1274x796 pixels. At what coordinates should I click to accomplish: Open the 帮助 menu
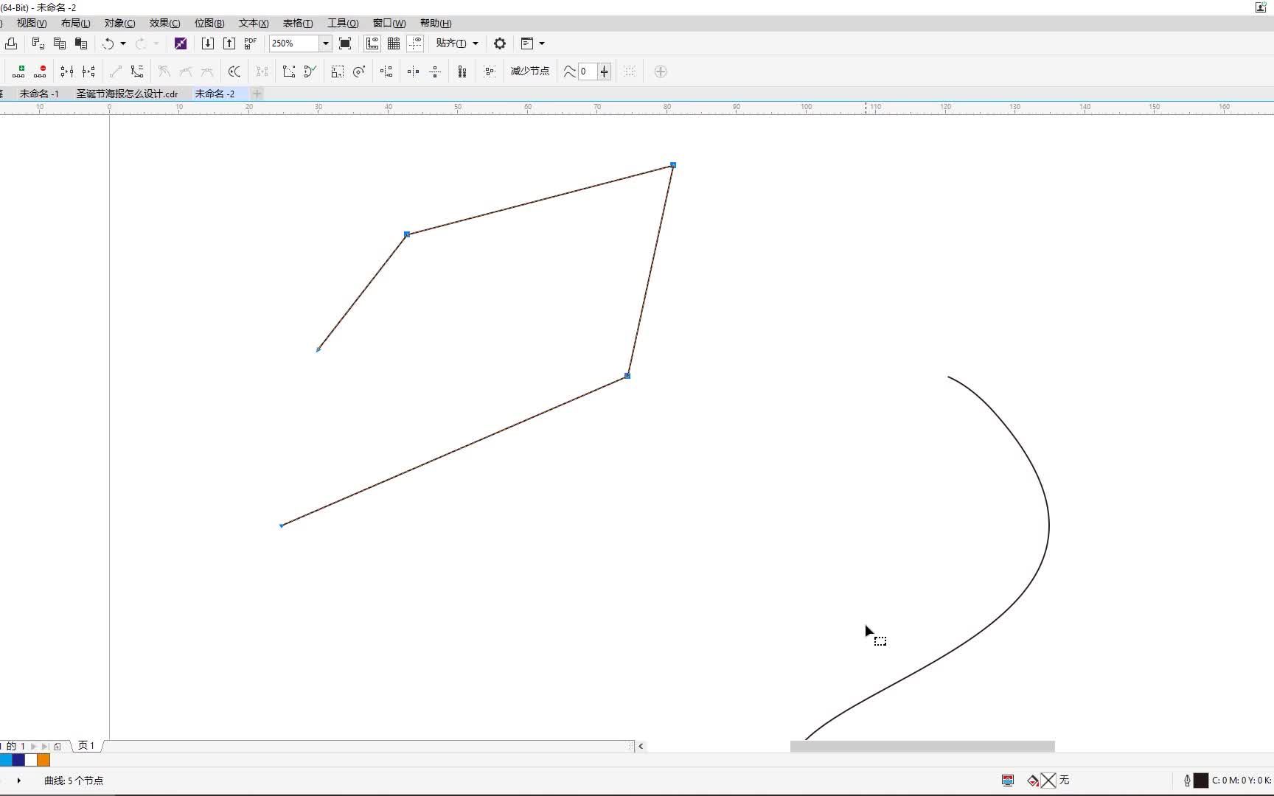[436, 24]
